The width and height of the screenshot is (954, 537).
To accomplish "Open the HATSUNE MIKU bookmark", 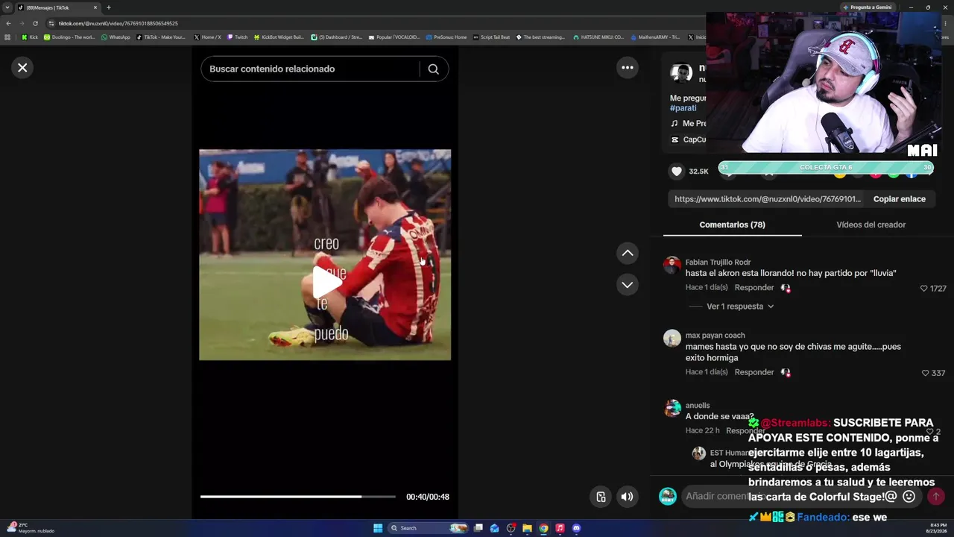I will [598, 37].
